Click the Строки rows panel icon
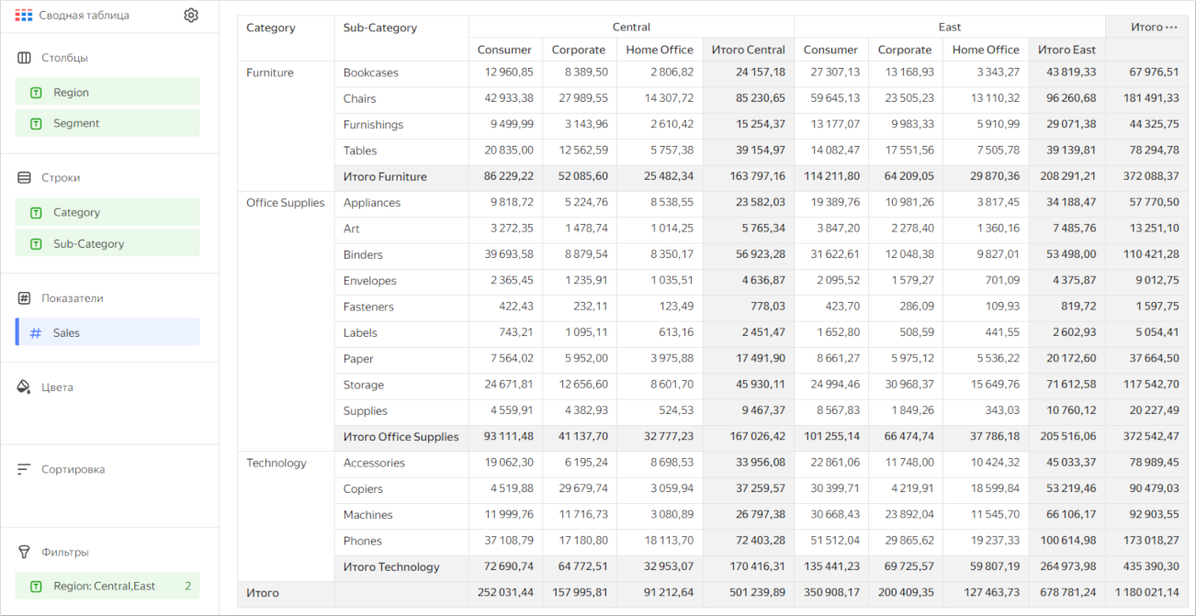 (x=23, y=178)
